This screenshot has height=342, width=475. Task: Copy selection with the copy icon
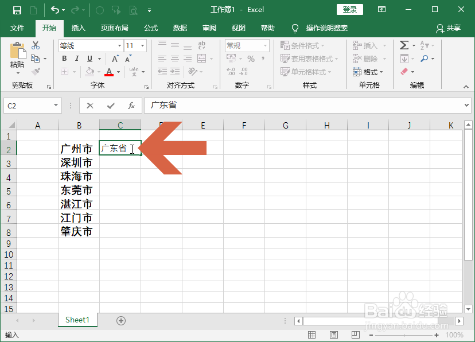[x=36, y=59]
